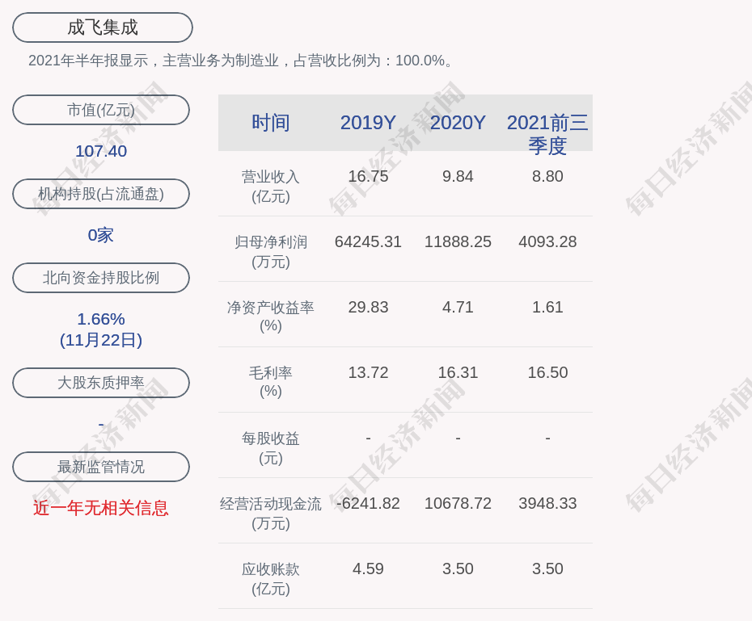Open the 最新监管情况 section
Image resolution: width=752 pixels, height=621 pixels.
pos(100,467)
